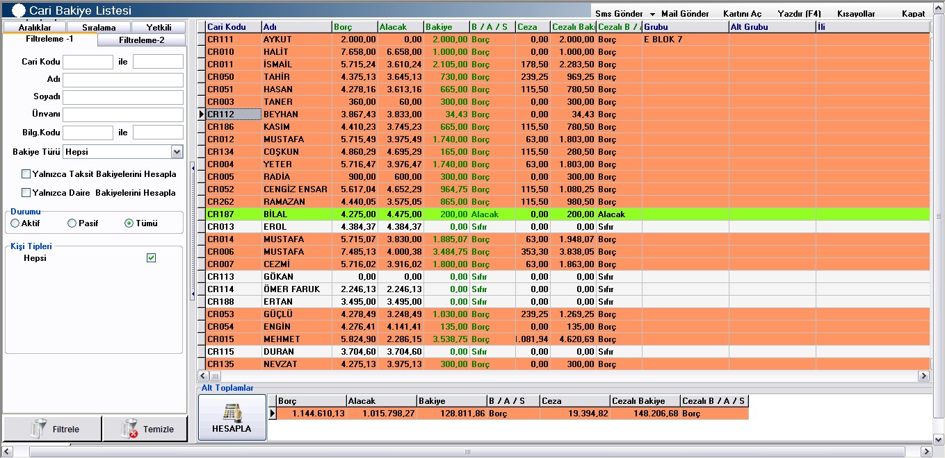945x458 pixels.
Task: Select the COŞKUN name cell
Action: coord(297,152)
